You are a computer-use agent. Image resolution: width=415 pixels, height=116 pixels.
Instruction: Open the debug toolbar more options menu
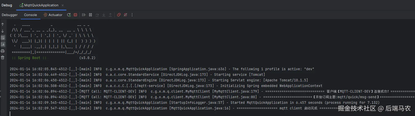(132, 15)
